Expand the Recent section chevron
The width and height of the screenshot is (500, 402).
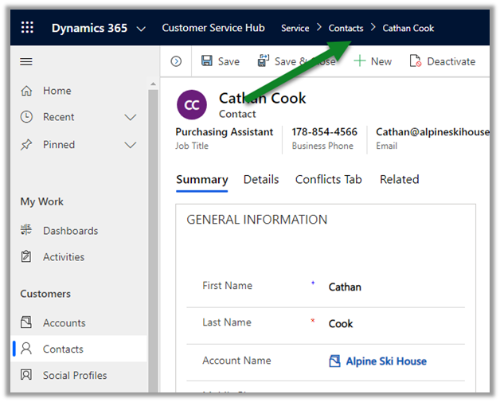click(x=131, y=117)
